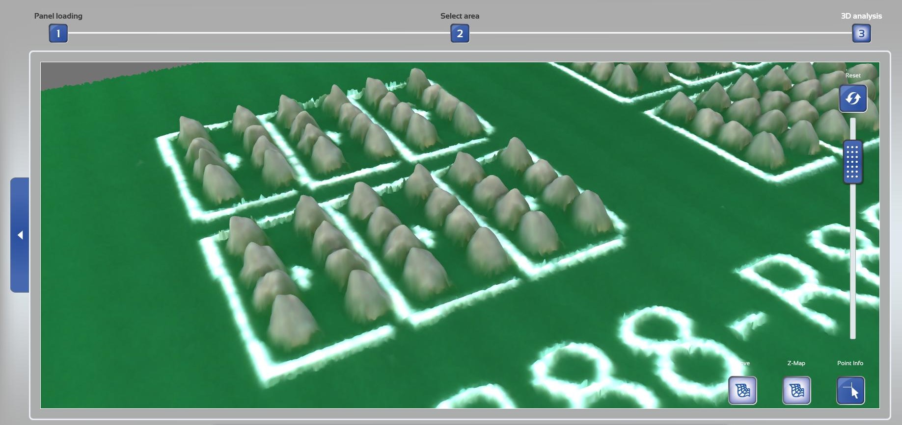Image resolution: width=902 pixels, height=425 pixels.
Task: Click the Point Info text label
Action: click(850, 363)
